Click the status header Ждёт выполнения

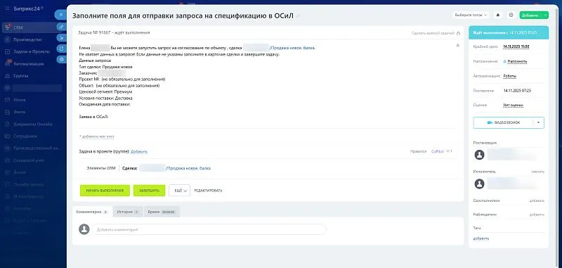pos(508,32)
